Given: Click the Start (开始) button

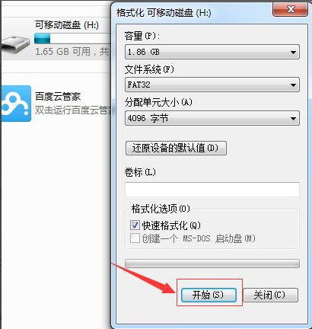Looking at the screenshot, I should tap(209, 295).
